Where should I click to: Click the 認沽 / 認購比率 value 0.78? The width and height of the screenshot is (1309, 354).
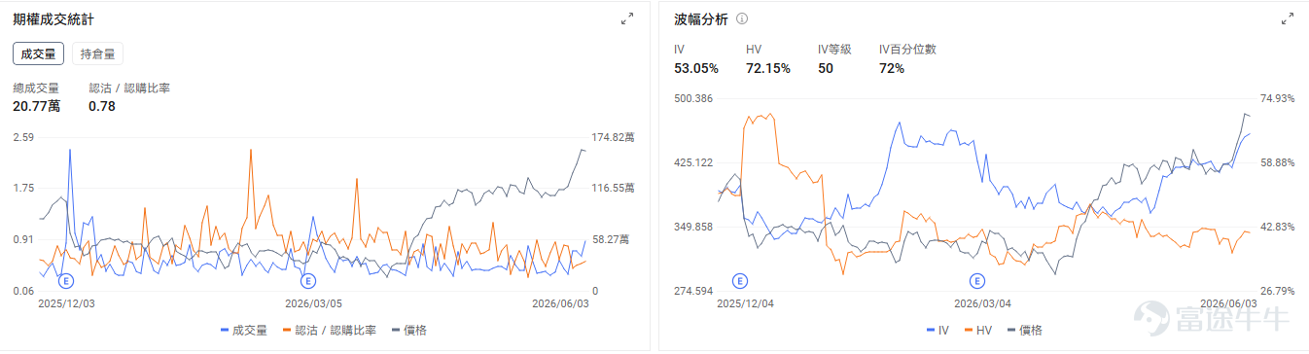click(x=102, y=106)
